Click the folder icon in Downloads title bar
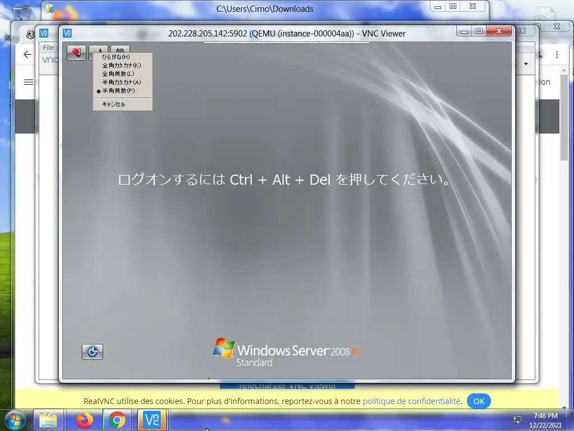 (x=50, y=8)
